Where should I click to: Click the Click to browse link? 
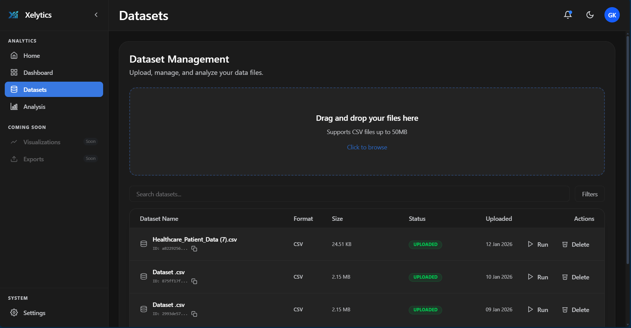click(x=367, y=147)
